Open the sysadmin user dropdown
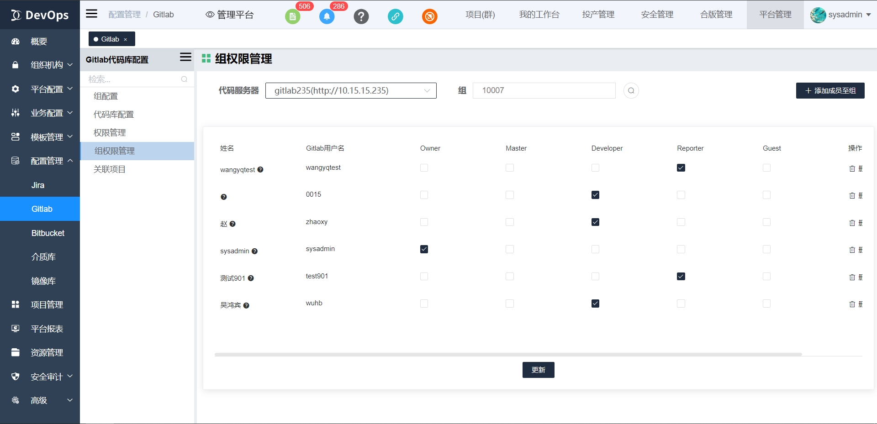This screenshot has height=424, width=877. (x=840, y=15)
